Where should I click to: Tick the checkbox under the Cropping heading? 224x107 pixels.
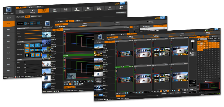coord(25,62)
